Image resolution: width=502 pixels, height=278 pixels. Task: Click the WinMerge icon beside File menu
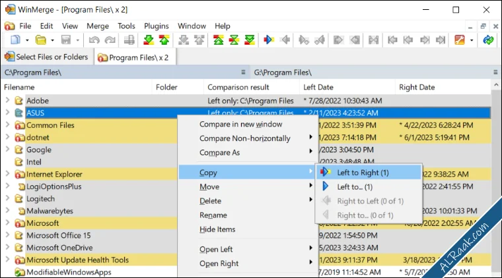tap(10, 26)
